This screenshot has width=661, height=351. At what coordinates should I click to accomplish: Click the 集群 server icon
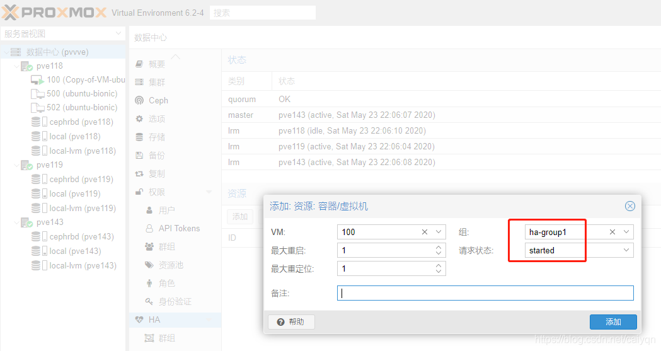pyautogui.click(x=139, y=82)
